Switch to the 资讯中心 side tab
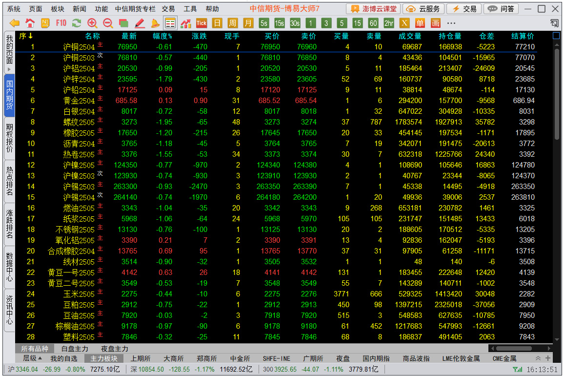The image size is (565, 377). (9, 310)
